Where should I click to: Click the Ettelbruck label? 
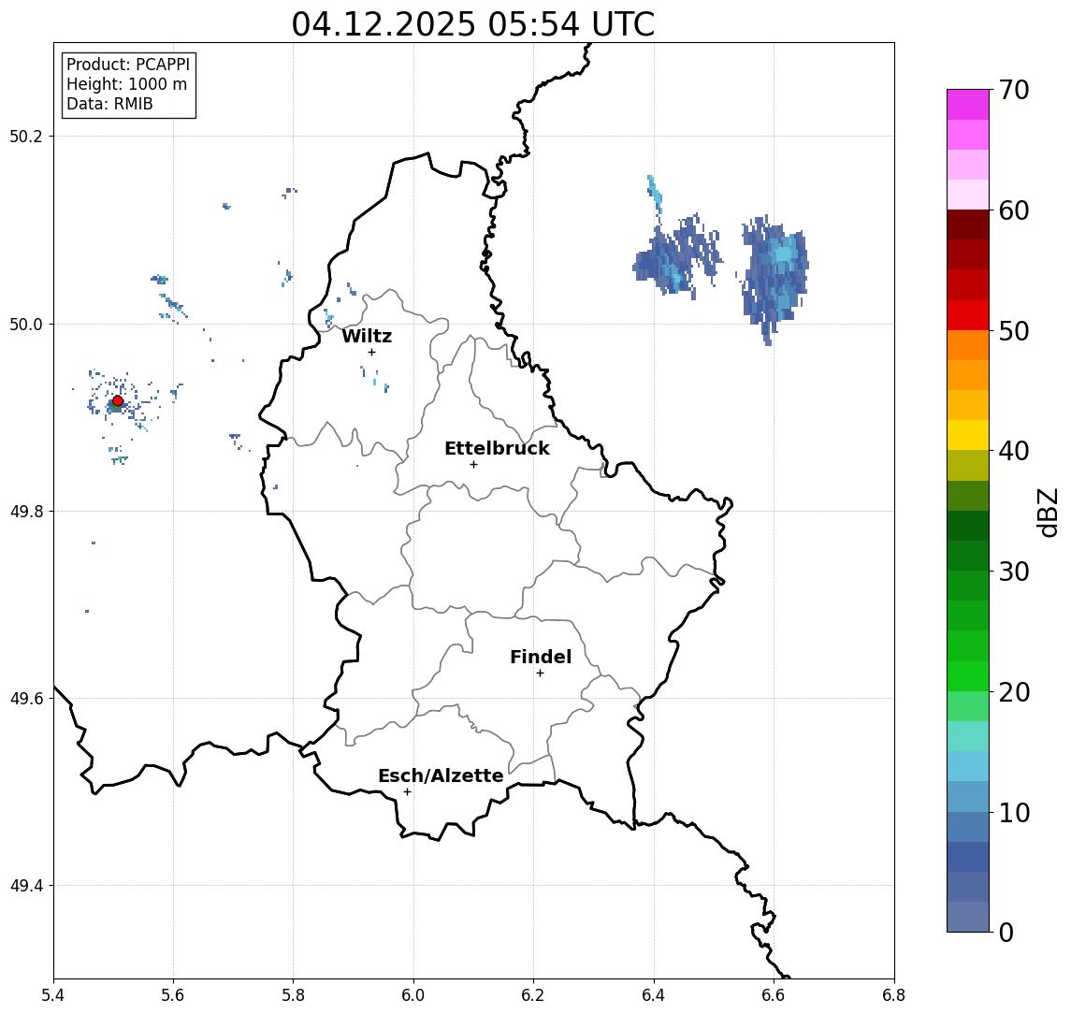pyautogui.click(x=497, y=448)
